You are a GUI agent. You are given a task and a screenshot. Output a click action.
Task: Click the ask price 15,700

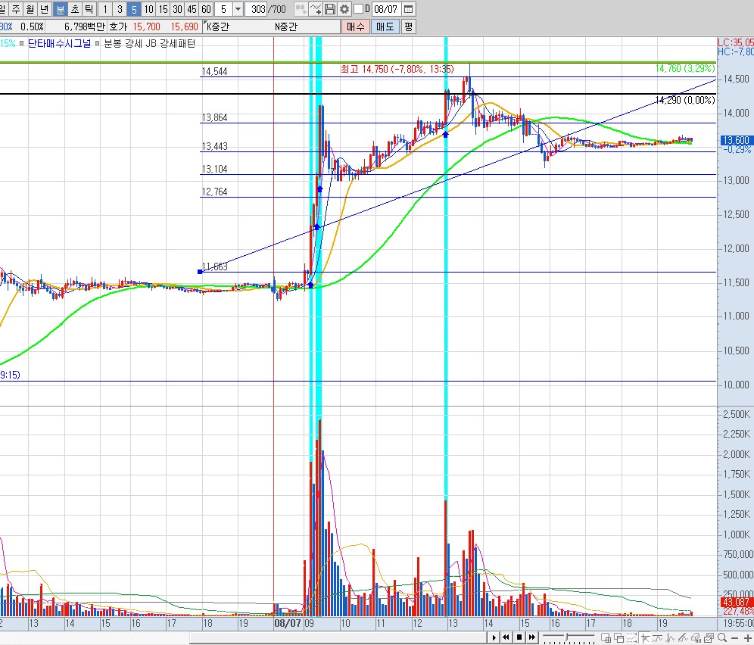(x=146, y=26)
